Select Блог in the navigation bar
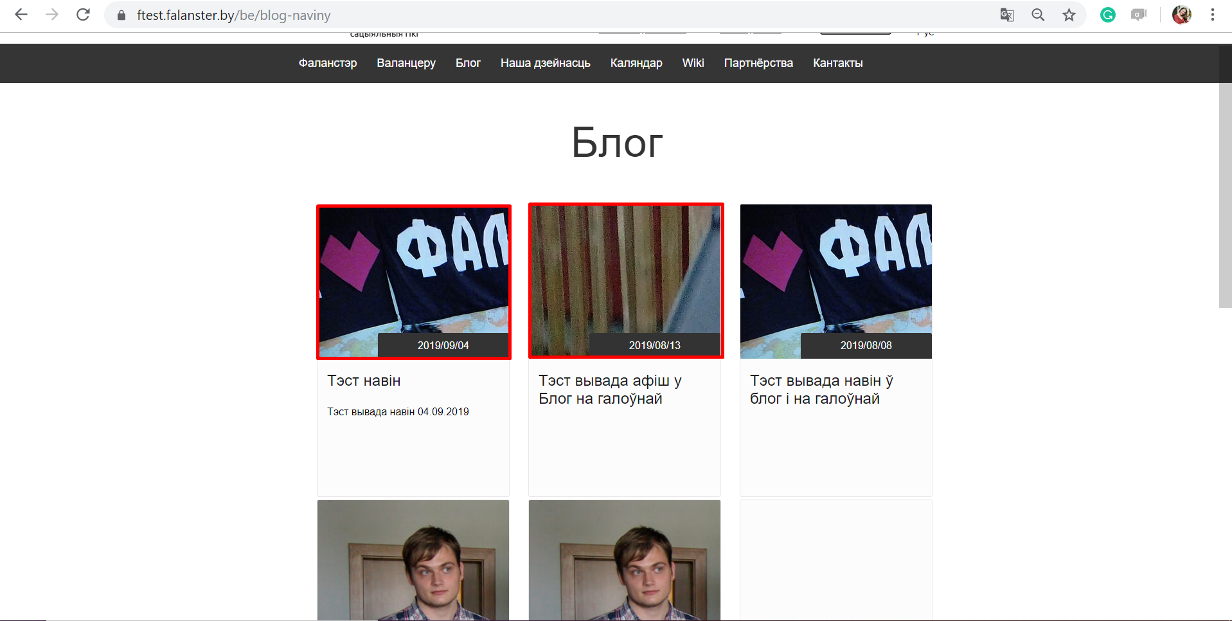Viewport: 1232px width, 621px height. [468, 63]
